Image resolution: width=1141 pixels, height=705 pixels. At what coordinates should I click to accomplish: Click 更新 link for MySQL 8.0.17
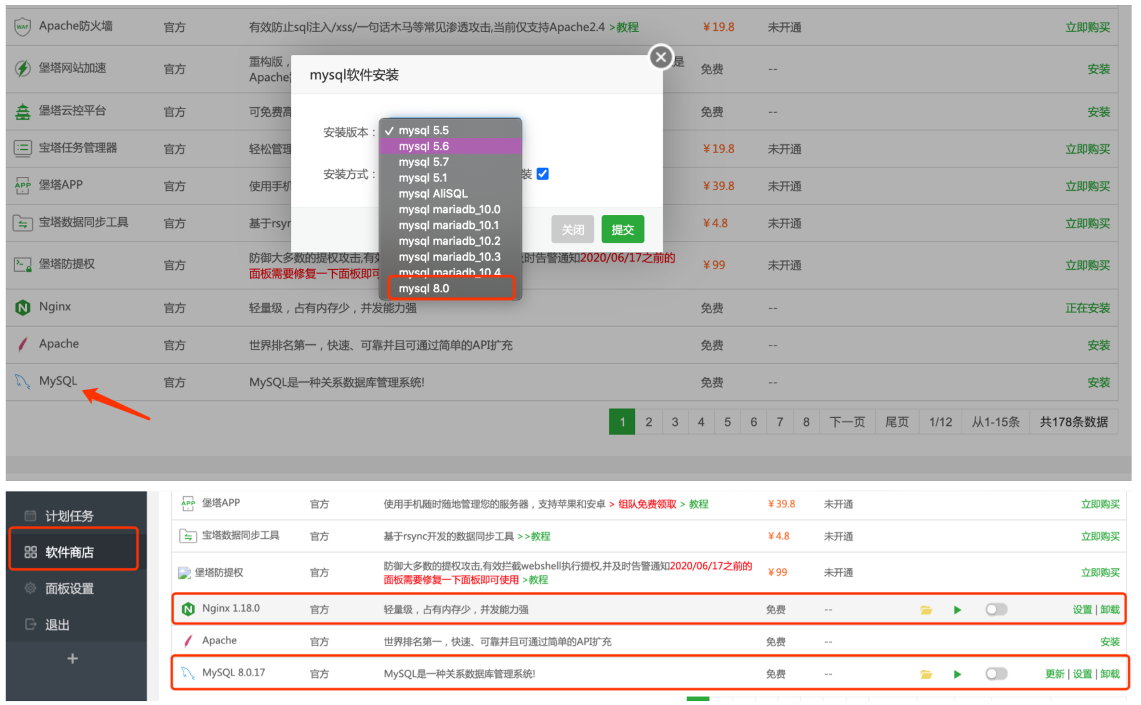click(x=1054, y=674)
